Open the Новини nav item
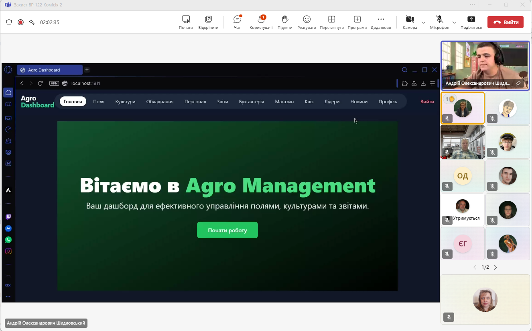Viewport: 532px width, 331px height. (359, 102)
